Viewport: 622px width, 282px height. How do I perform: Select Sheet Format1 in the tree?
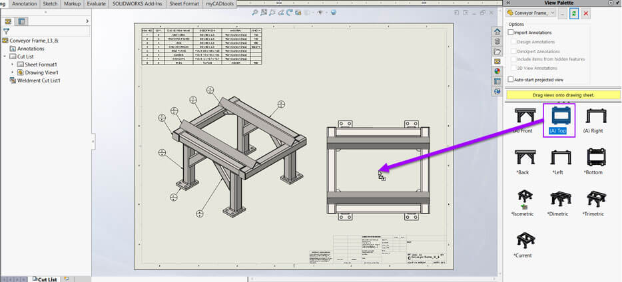point(41,65)
